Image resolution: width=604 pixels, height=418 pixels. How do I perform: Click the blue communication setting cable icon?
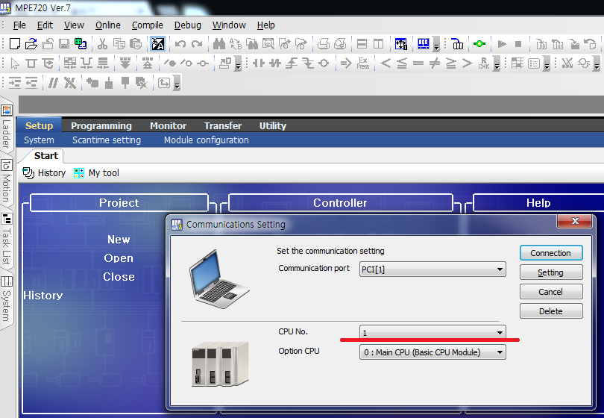click(457, 44)
